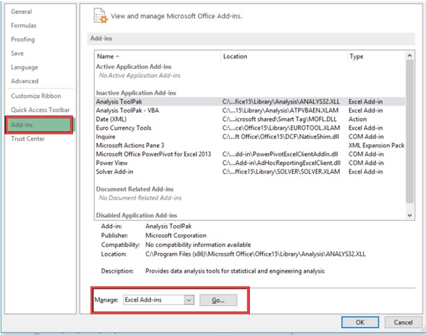Image resolution: width=426 pixels, height=335 pixels.
Task: Confirm with the OK button
Action: click(360, 322)
